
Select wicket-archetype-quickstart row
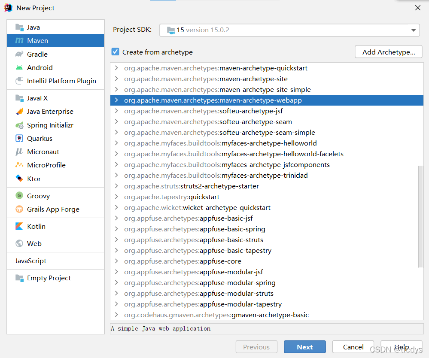pos(267,208)
